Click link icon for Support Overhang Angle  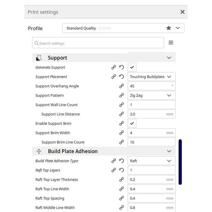coord(122,86)
